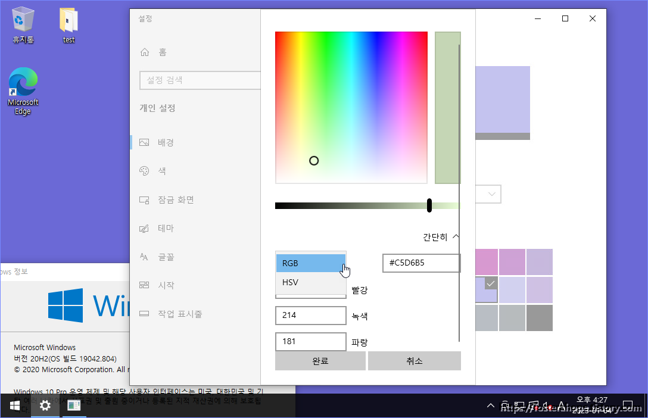
Task: Open the 잠금 화면 lock screen icon
Action: (x=144, y=200)
